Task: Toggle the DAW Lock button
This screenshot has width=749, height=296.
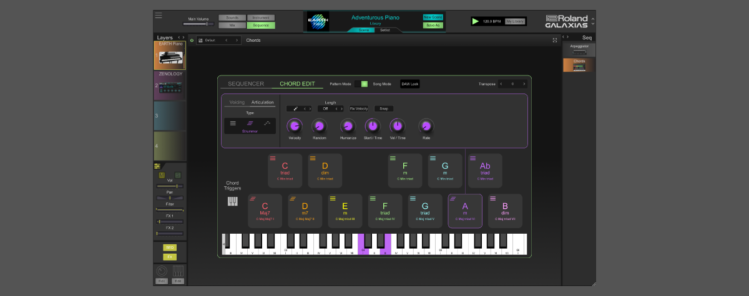Action: pos(410,84)
